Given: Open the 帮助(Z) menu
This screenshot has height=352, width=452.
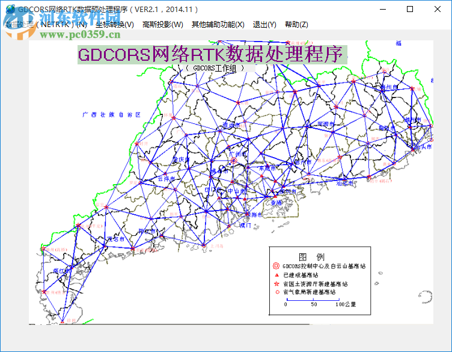Looking at the screenshot, I should [296, 25].
